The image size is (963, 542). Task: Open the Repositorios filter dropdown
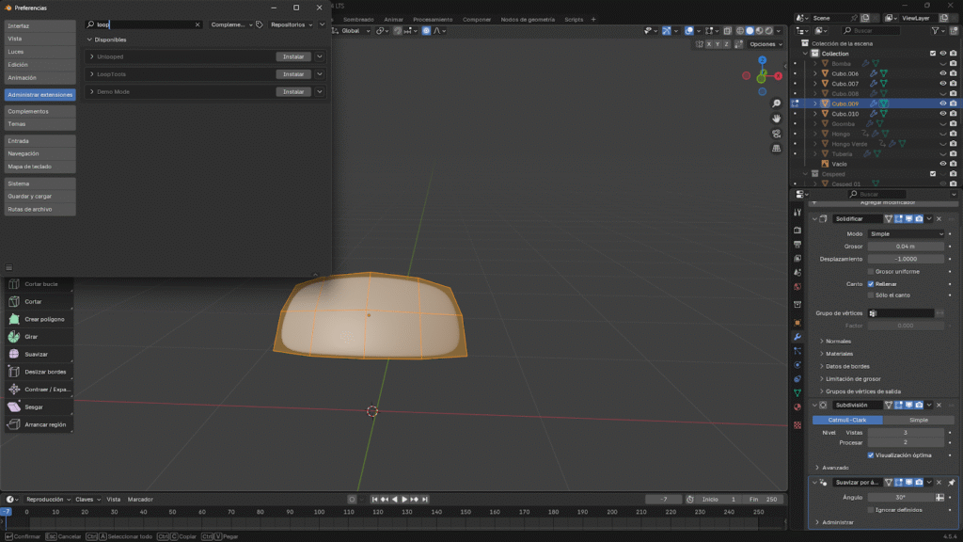point(292,24)
